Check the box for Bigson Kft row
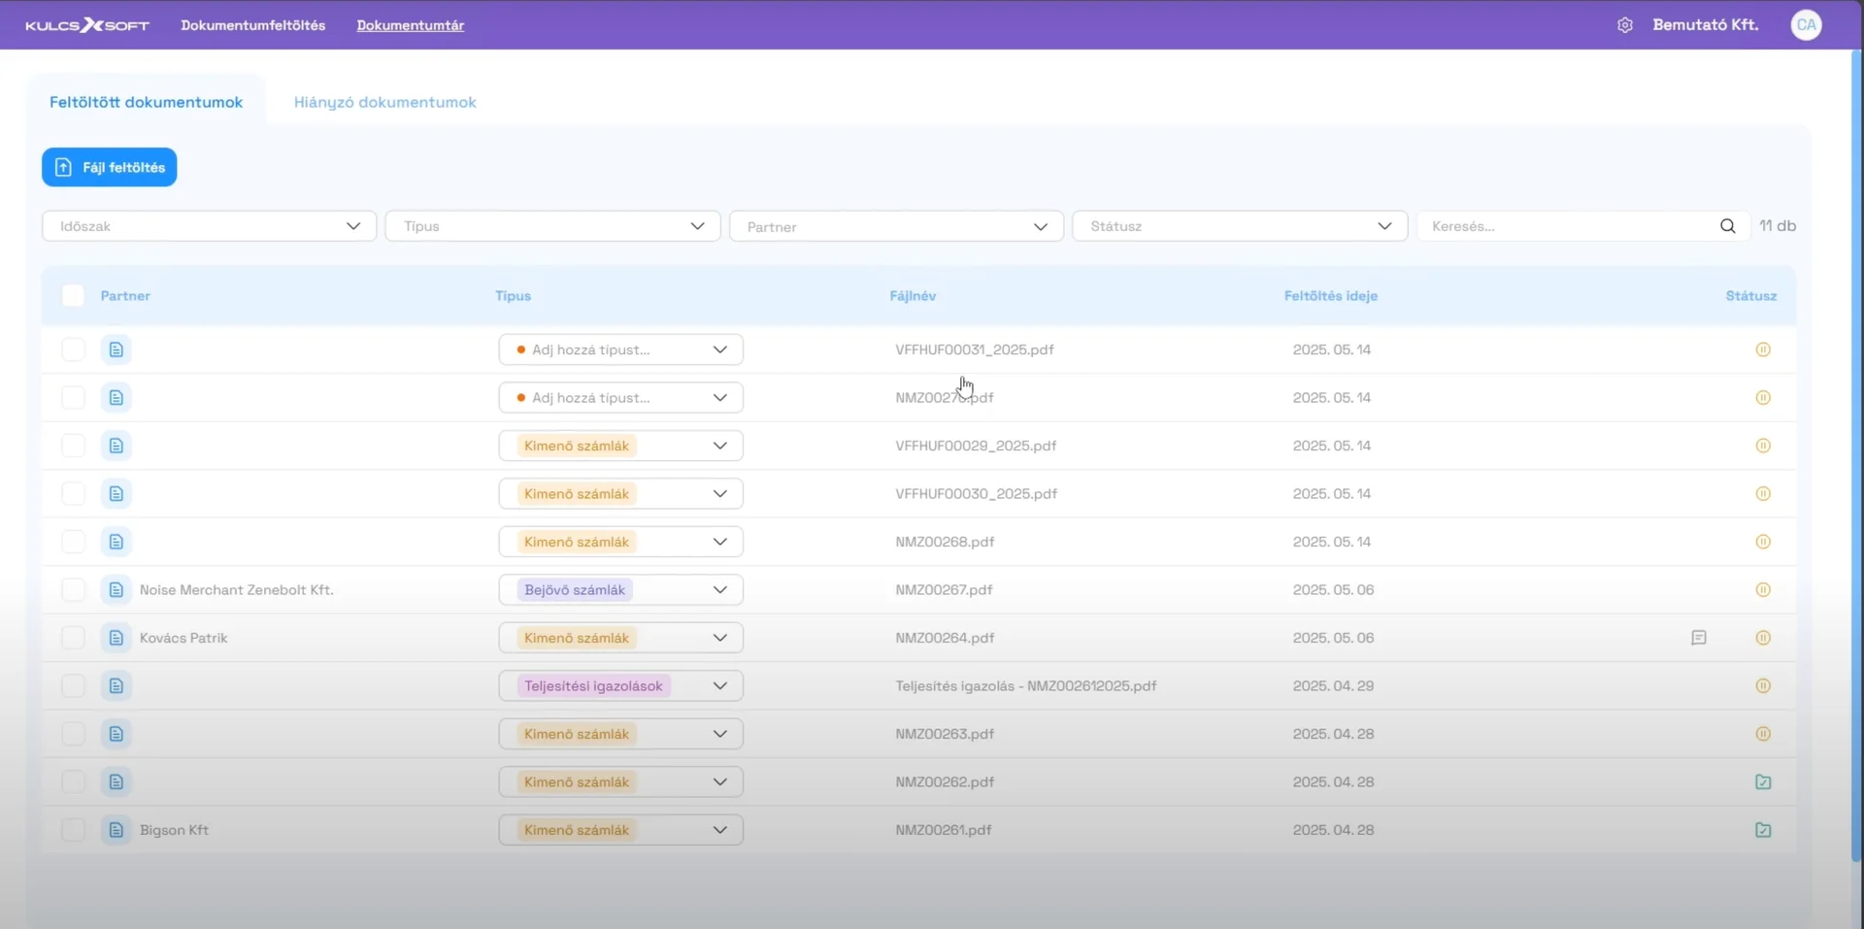1864x929 pixels. click(x=73, y=830)
